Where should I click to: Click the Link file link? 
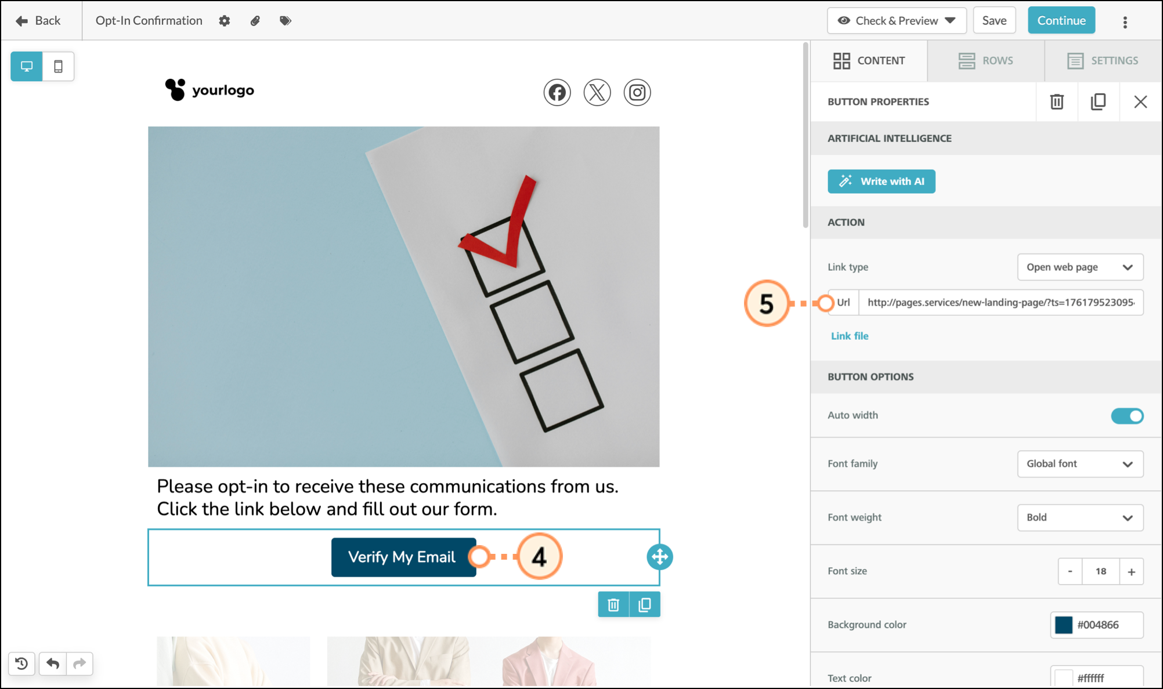850,336
